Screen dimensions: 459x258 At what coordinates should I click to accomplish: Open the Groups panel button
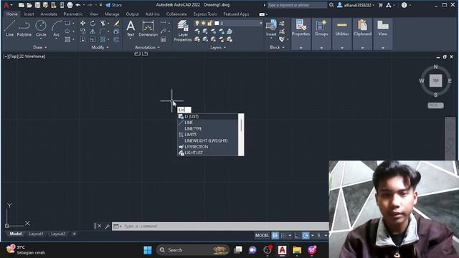pos(321,34)
